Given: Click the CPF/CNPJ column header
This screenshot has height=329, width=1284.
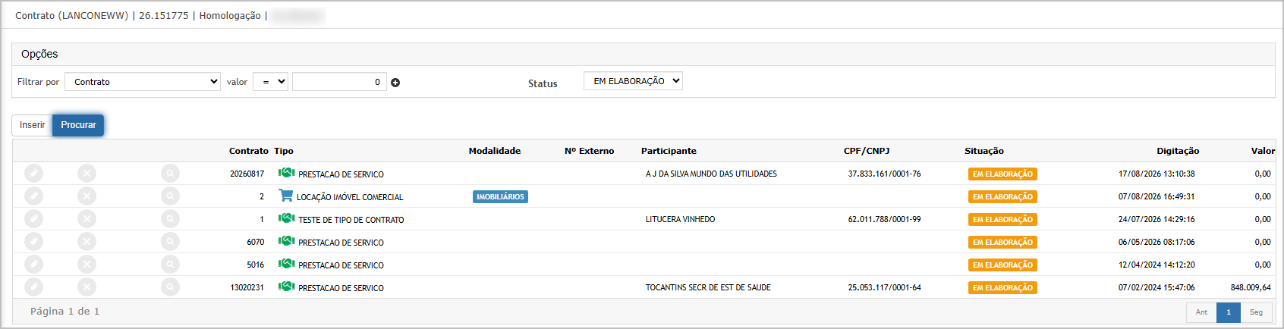Looking at the screenshot, I should click(x=867, y=151).
